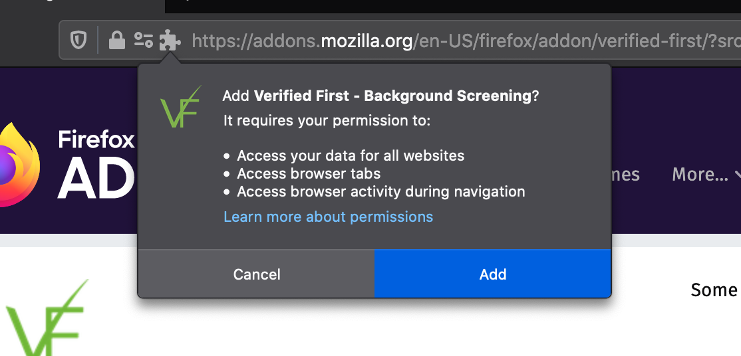Click the site security padlock icon
741x356 pixels.
tap(117, 41)
